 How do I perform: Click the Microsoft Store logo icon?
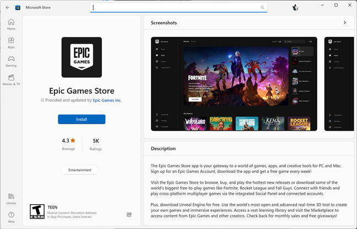(18, 8)
